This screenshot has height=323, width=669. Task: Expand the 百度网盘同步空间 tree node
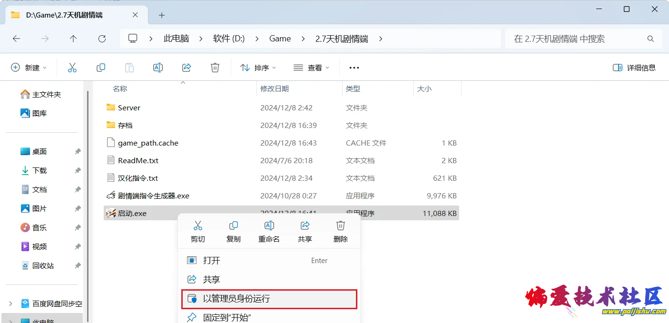[10, 303]
